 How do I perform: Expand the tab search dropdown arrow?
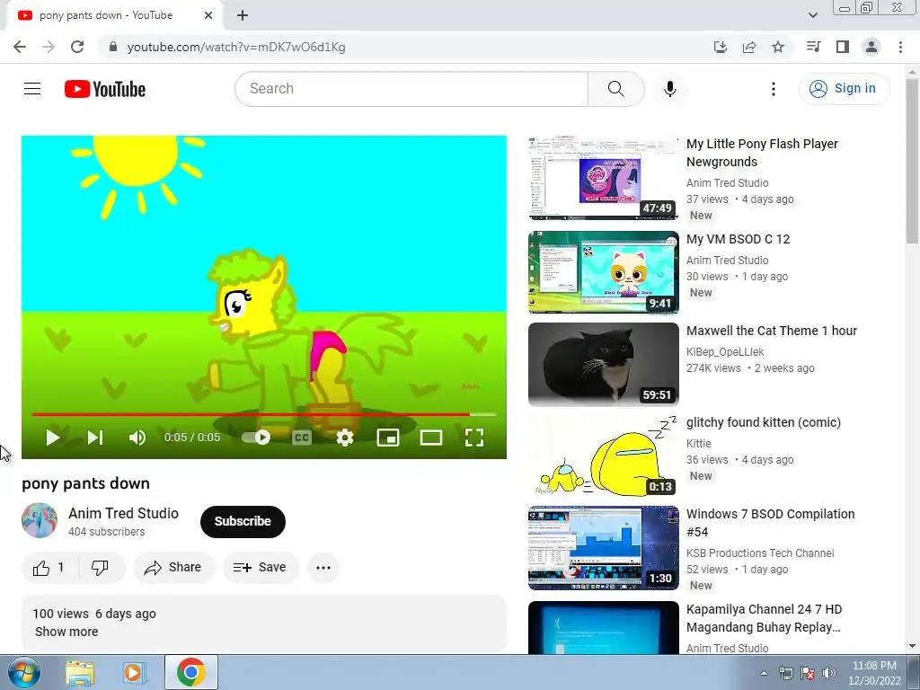click(x=812, y=15)
